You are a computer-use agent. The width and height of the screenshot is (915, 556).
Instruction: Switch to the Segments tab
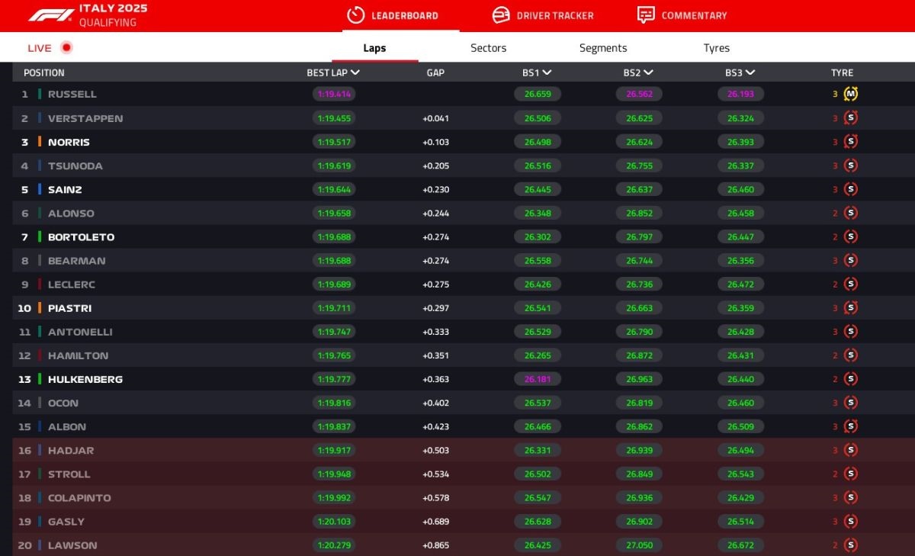(602, 48)
